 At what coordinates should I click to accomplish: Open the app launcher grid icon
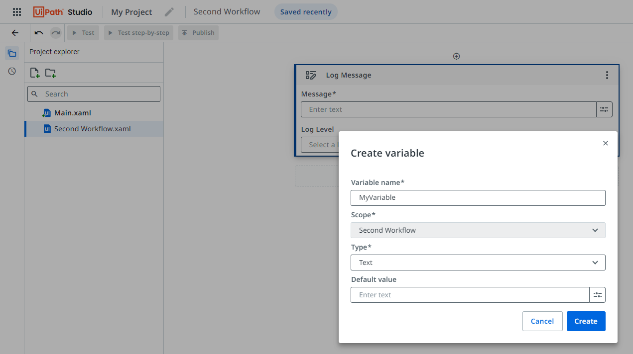click(x=17, y=12)
